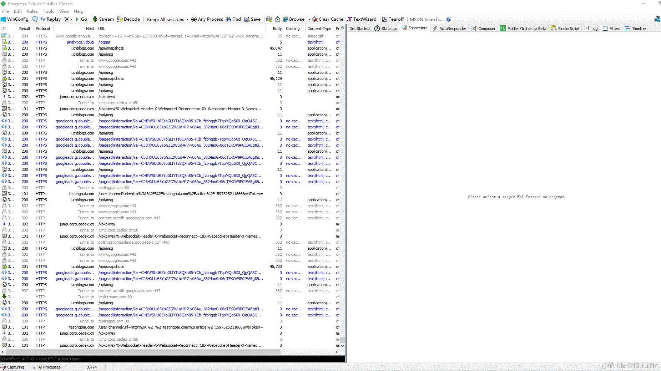Switch to the Log tab

pyautogui.click(x=591, y=29)
